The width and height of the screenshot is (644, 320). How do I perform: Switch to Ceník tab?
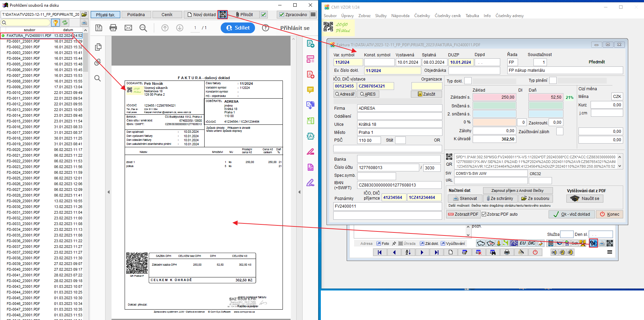coord(167,14)
